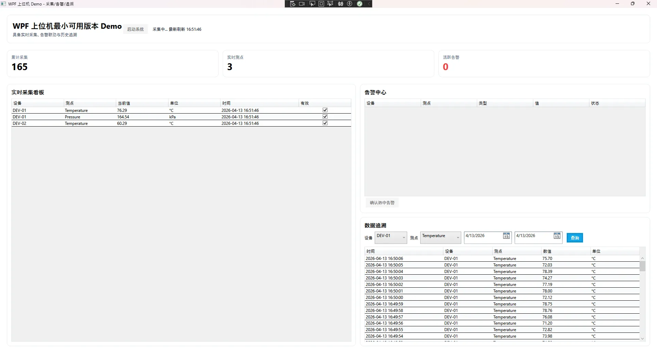Sort real-time board by 单位 column
The width and height of the screenshot is (657, 353).
[x=195, y=103]
